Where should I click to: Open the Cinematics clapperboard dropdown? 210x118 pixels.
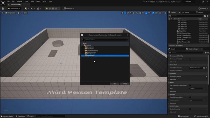[x=39, y=9]
